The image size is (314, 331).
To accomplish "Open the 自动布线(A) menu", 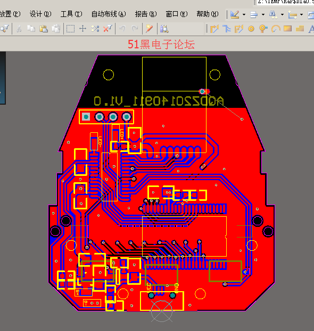I will (x=109, y=14).
